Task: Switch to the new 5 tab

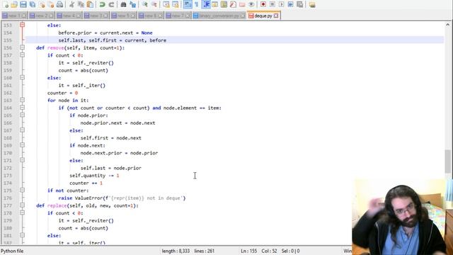Action: pyautogui.click(x=123, y=16)
